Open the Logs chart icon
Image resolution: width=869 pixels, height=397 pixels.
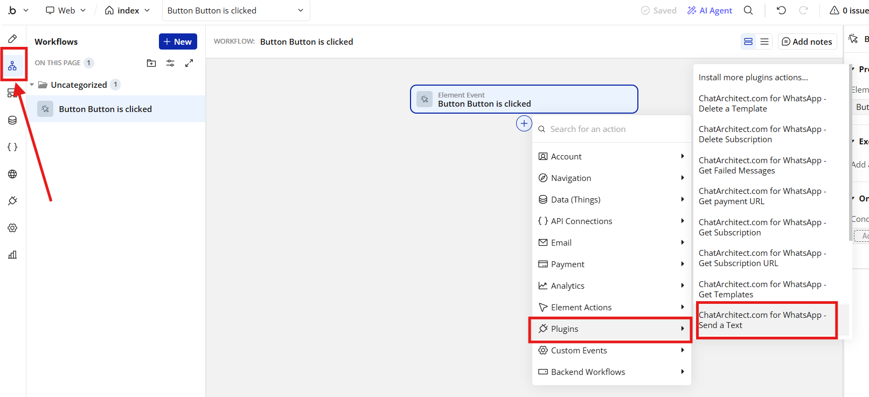click(x=12, y=255)
